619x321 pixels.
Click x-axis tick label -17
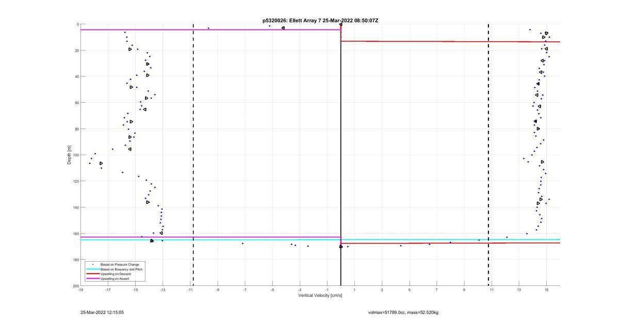[x=108, y=290]
